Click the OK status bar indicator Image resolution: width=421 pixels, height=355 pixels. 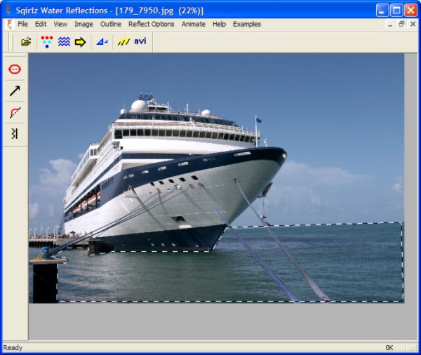click(x=389, y=348)
